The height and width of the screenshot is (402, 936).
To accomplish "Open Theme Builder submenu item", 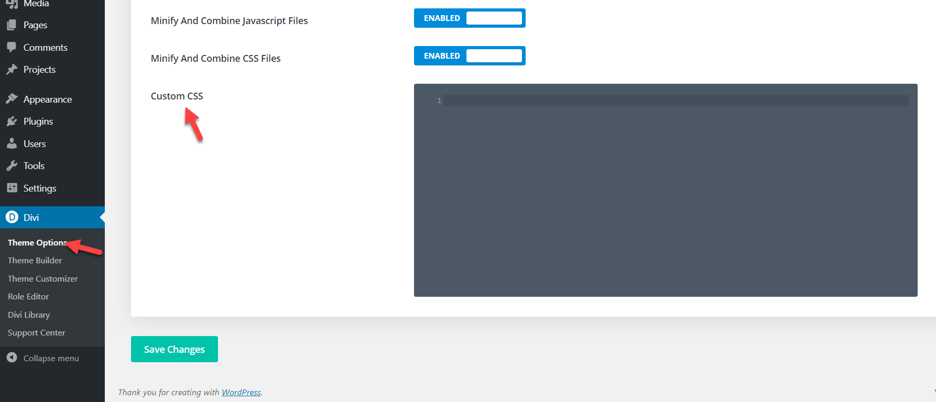I will click(x=35, y=260).
